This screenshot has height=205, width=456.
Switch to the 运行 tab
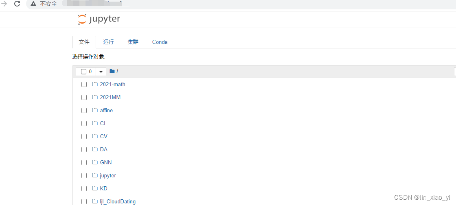click(108, 42)
